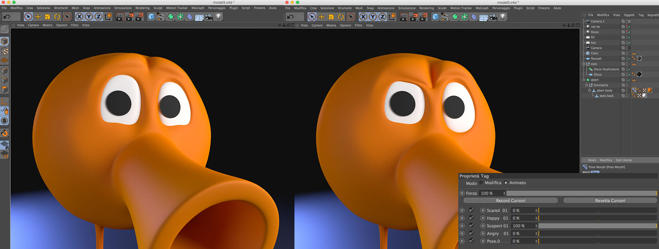
Task: Activate the Rotate tool in right window
Action: 341,16
